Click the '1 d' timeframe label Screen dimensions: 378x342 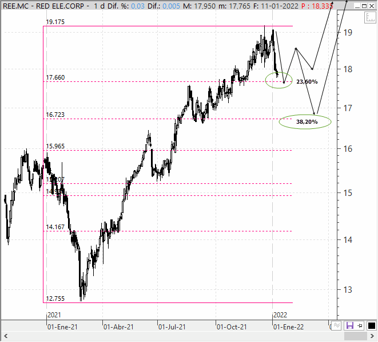click(x=100, y=6)
